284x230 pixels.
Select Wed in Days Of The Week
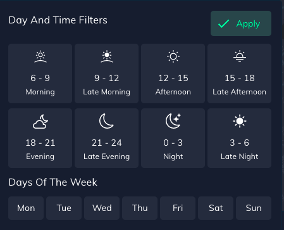[x=102, y=208]
